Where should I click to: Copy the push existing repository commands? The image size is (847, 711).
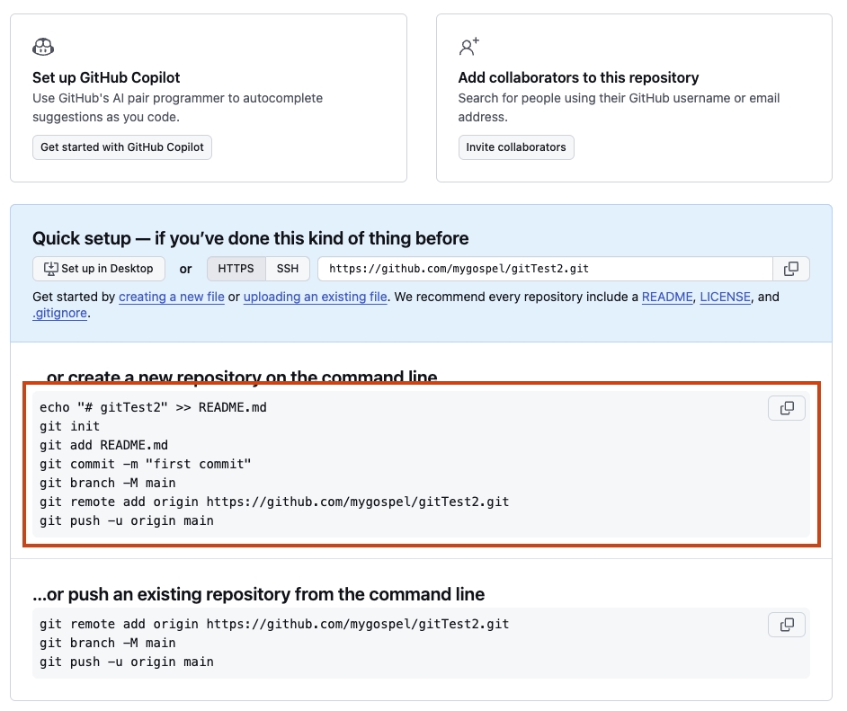[x=787, y=624]
